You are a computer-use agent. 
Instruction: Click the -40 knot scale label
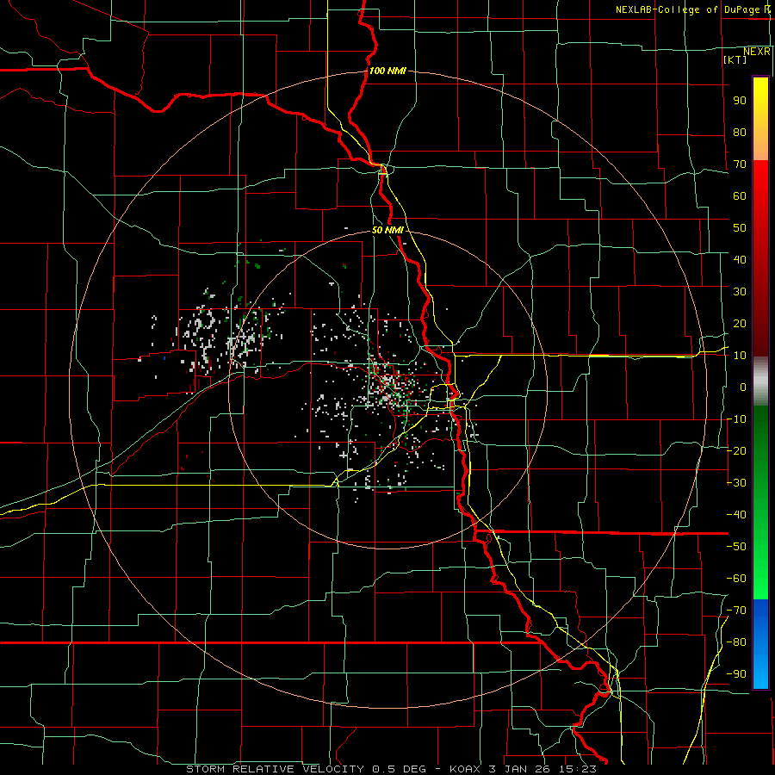pyautogui.click(x=736, y=515)
